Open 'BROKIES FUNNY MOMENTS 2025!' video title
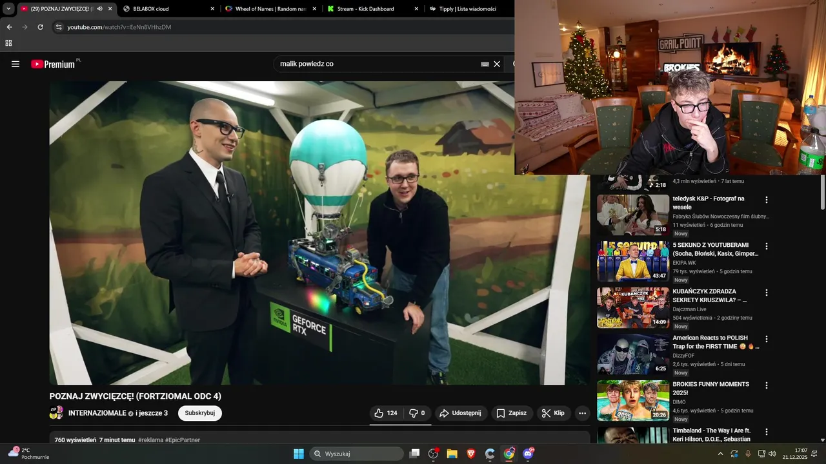Image resolution: width=826 pixels, height=464 pixels. (710, 389)
